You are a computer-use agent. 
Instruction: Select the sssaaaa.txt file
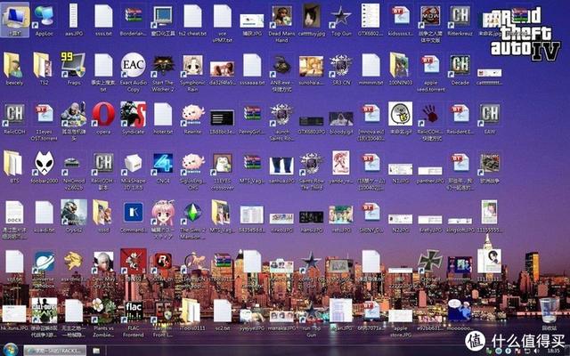coord(252,65)
